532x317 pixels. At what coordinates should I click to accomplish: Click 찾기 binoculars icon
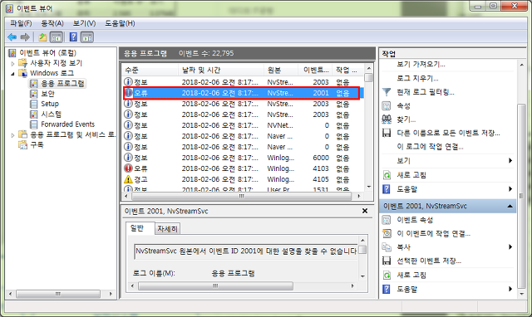click(x=387, y=119)
